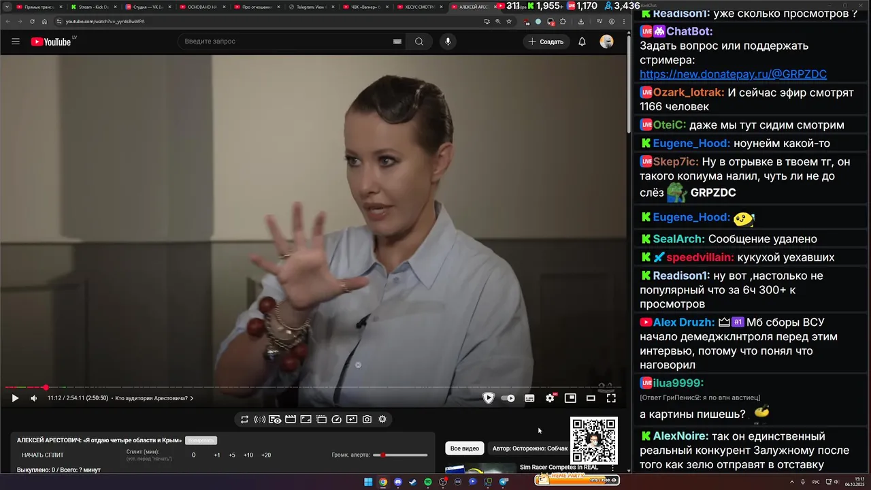Open browser downloads icon
This screenshot has height=490, width=871.
(x=580, y=21)
